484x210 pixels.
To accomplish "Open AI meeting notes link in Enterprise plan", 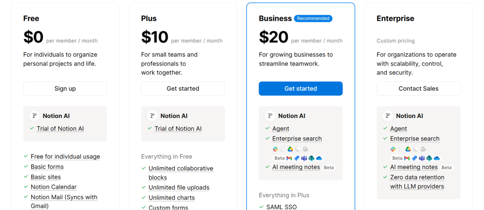I will click(x=414, y=167).
